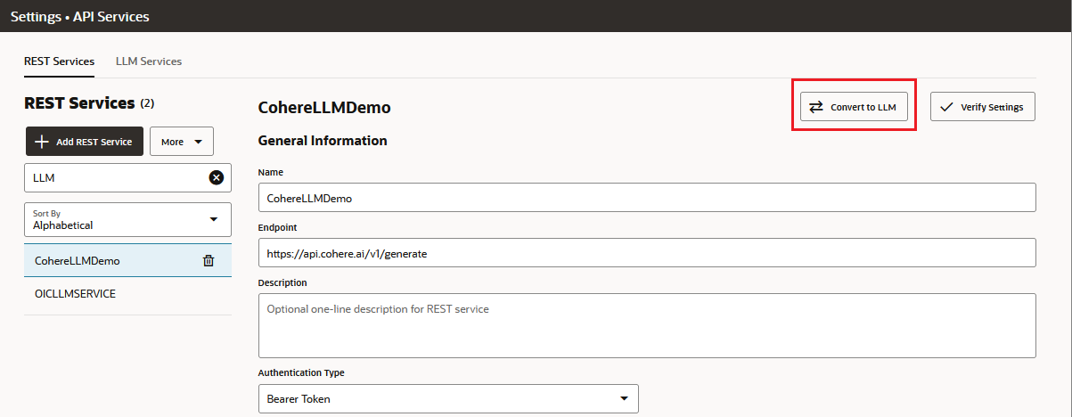Expand the Sort By Alphabetical dropdown
The width and height of the screenshot is (1072, 417).
pyautogui.click(x=127, y=219)
